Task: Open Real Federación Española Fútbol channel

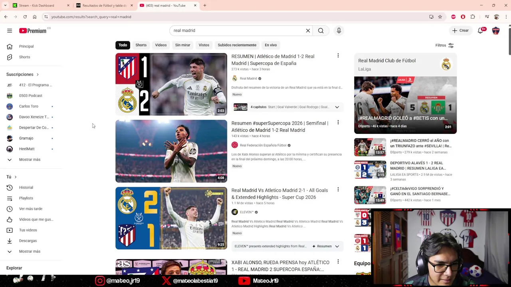Action: pos(263,145)
